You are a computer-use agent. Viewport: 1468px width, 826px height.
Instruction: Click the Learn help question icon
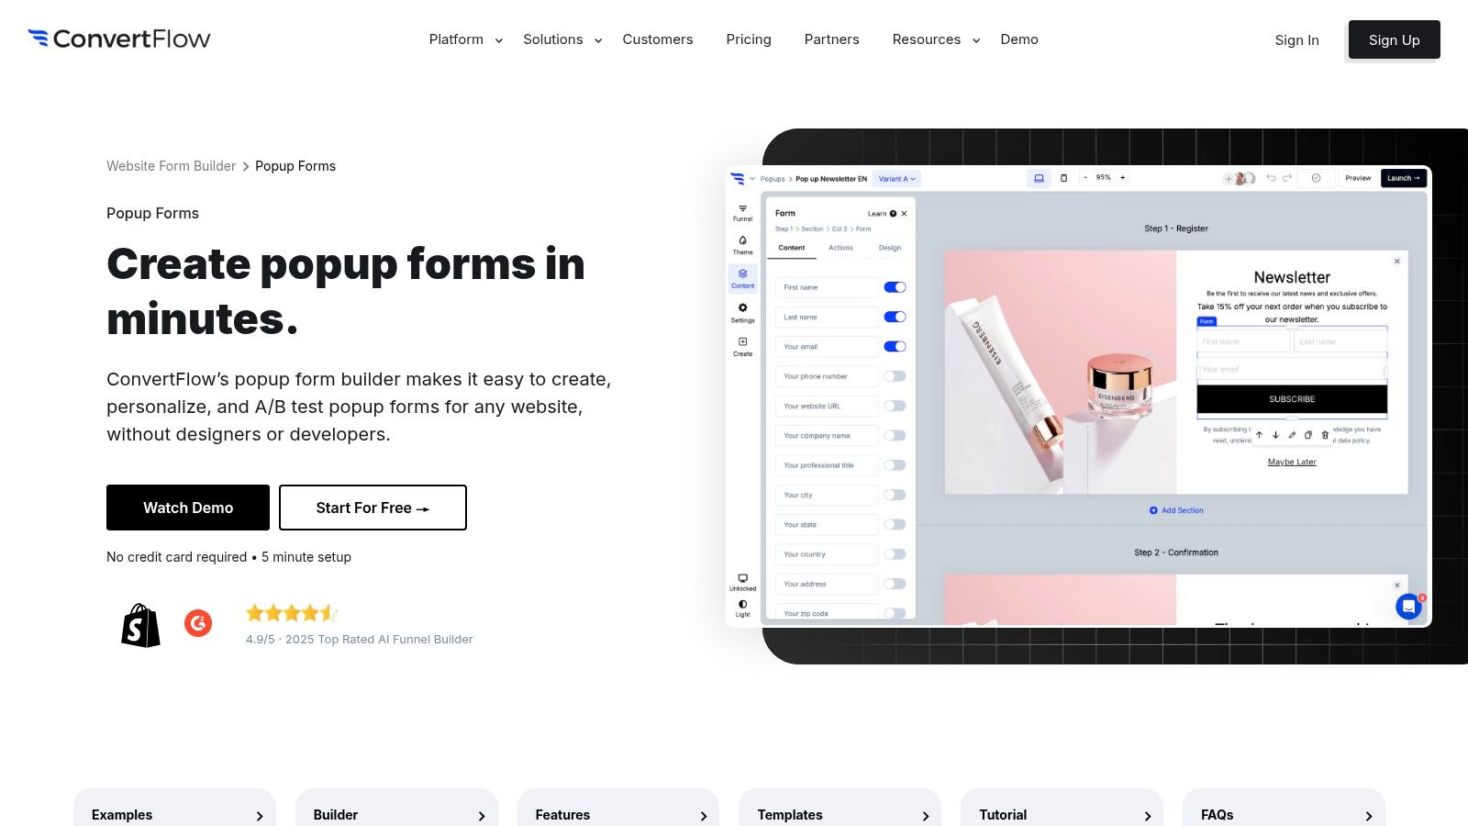pyautogui.click(x=893, y=214)
